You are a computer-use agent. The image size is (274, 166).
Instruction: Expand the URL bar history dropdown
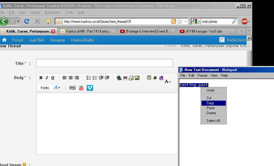point(185,21)
